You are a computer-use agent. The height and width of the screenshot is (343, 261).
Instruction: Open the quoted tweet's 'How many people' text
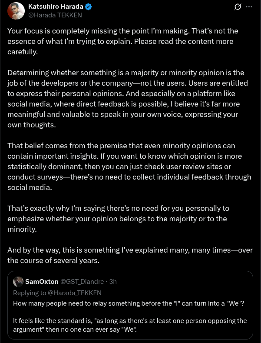click(129, 303)
